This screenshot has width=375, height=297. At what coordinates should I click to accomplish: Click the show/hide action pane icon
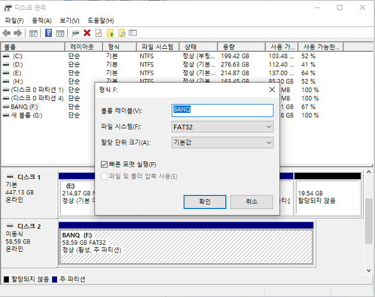pyautogui.click(x=60, y=33)
